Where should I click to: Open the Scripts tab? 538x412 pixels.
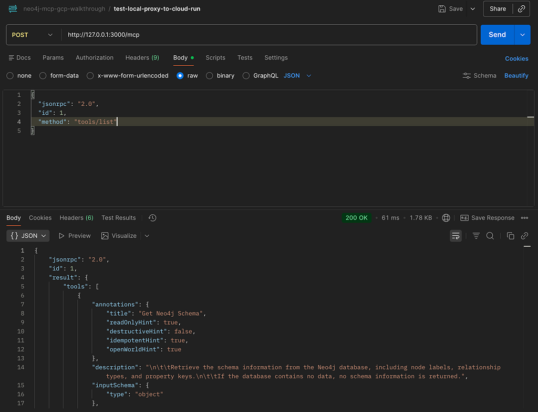pos(215,58)
